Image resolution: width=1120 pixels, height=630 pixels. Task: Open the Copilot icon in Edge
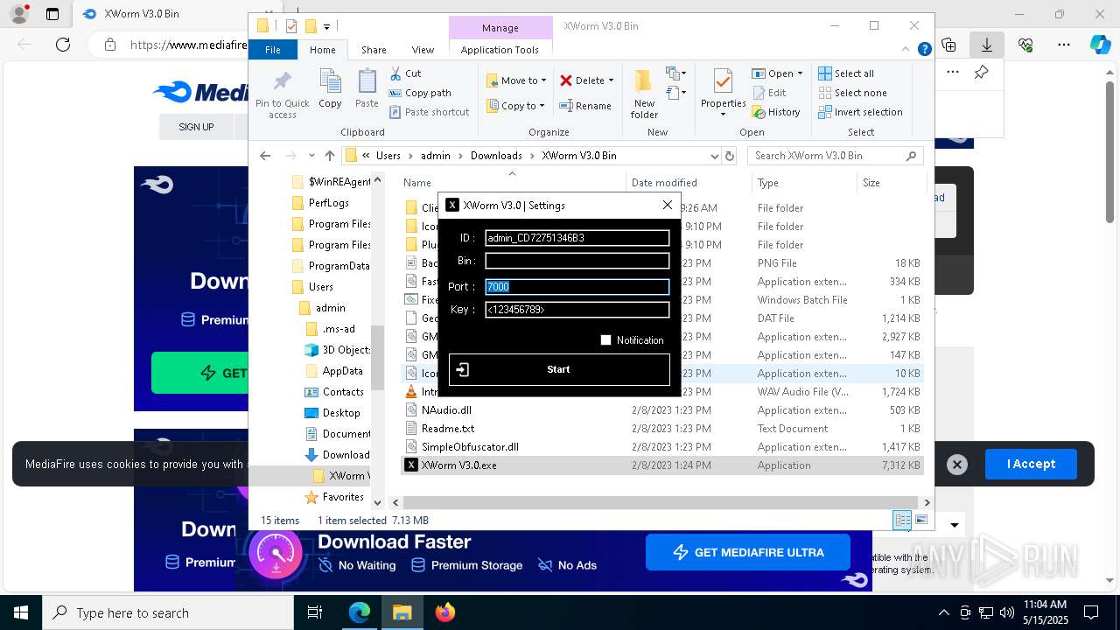tap(1100, 45)
